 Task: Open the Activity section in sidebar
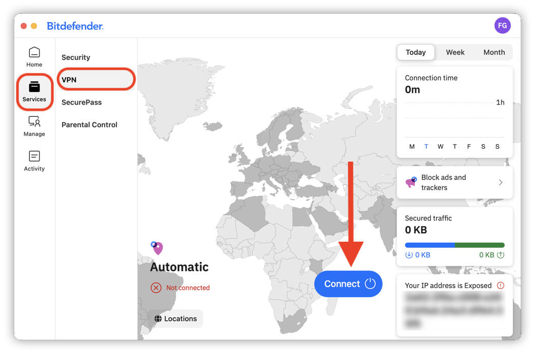(x=34, y=161)
